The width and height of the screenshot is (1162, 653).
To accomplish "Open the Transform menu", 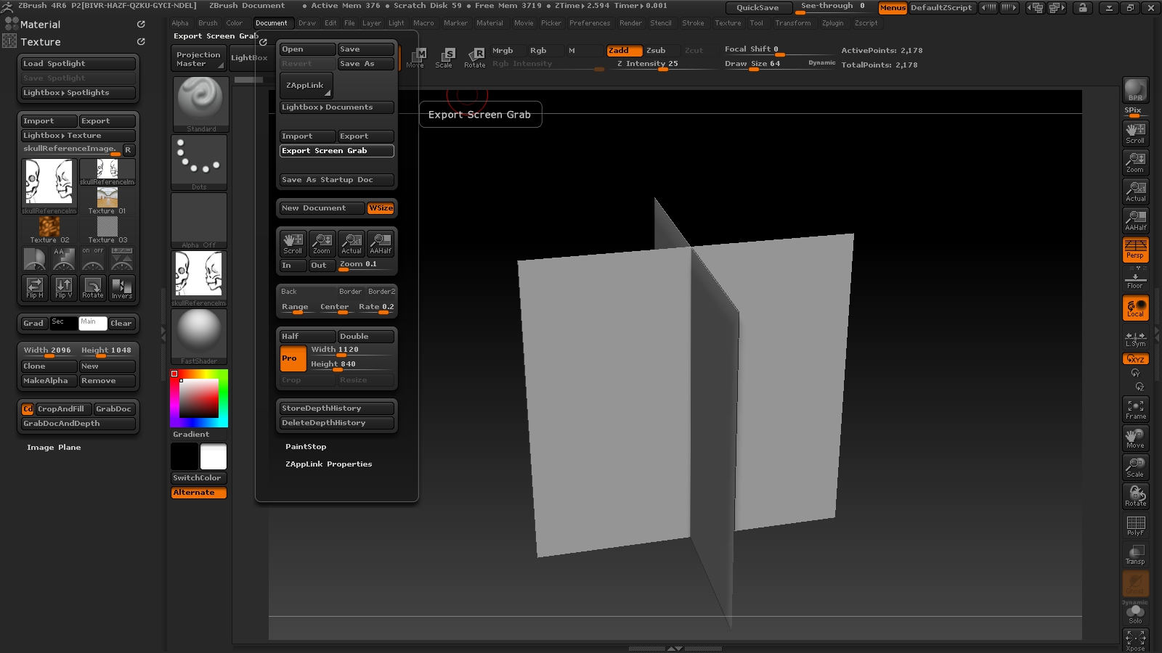I will coord(793,23).
